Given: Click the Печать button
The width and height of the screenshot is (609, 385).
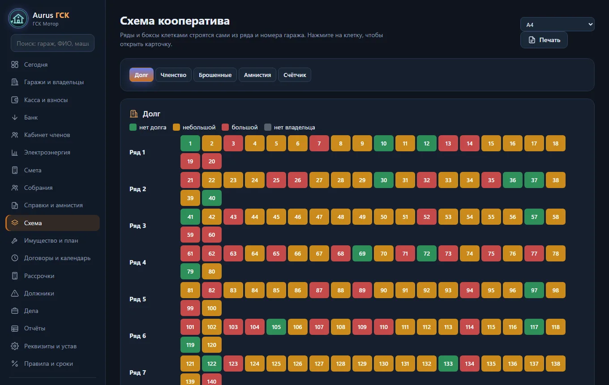Looking at the screenshot, I should (544, 40).
